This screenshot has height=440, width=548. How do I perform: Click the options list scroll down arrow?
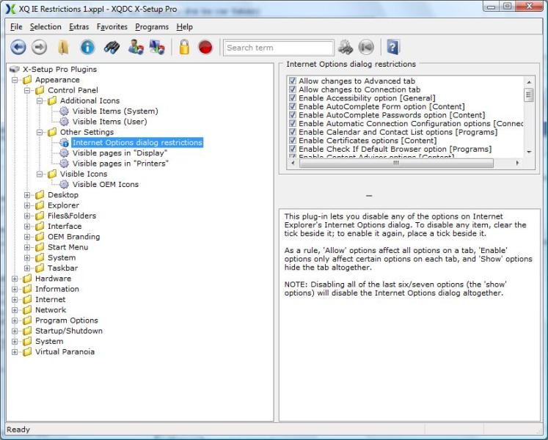coord(528,152)
